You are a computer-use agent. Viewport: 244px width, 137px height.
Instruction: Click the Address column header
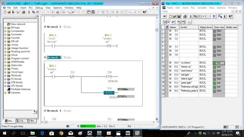[x=174, y=27]
